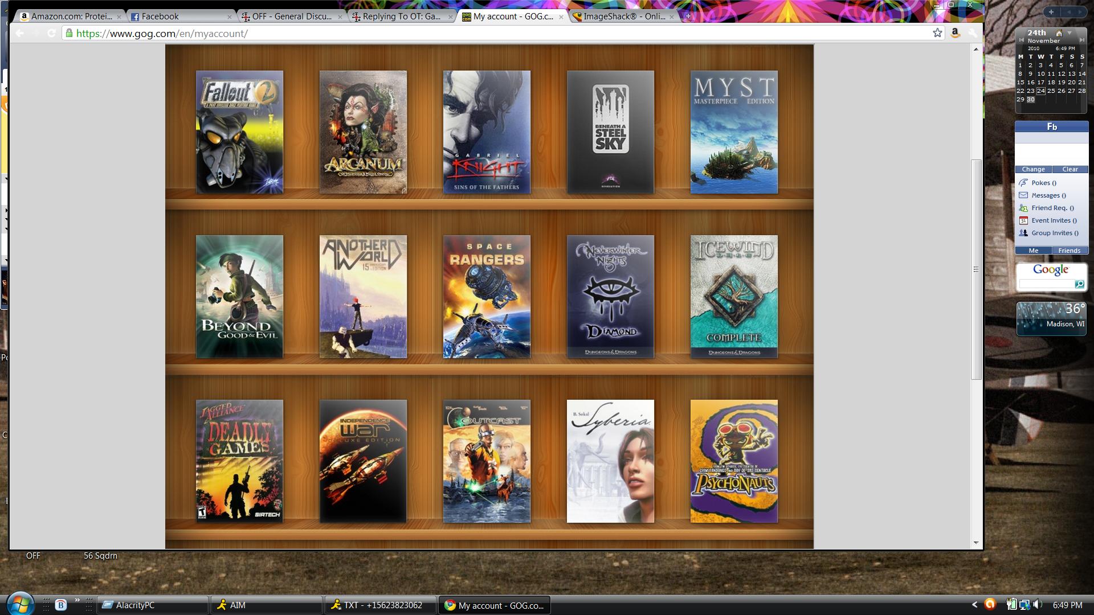Open Beneath a Steel Sky cover

pyautogui.click(x=610, y=132)
